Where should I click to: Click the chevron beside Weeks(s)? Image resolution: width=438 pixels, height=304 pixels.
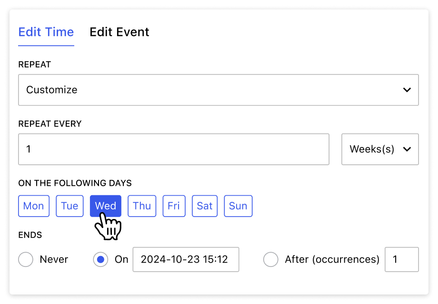tap(407, 149)
